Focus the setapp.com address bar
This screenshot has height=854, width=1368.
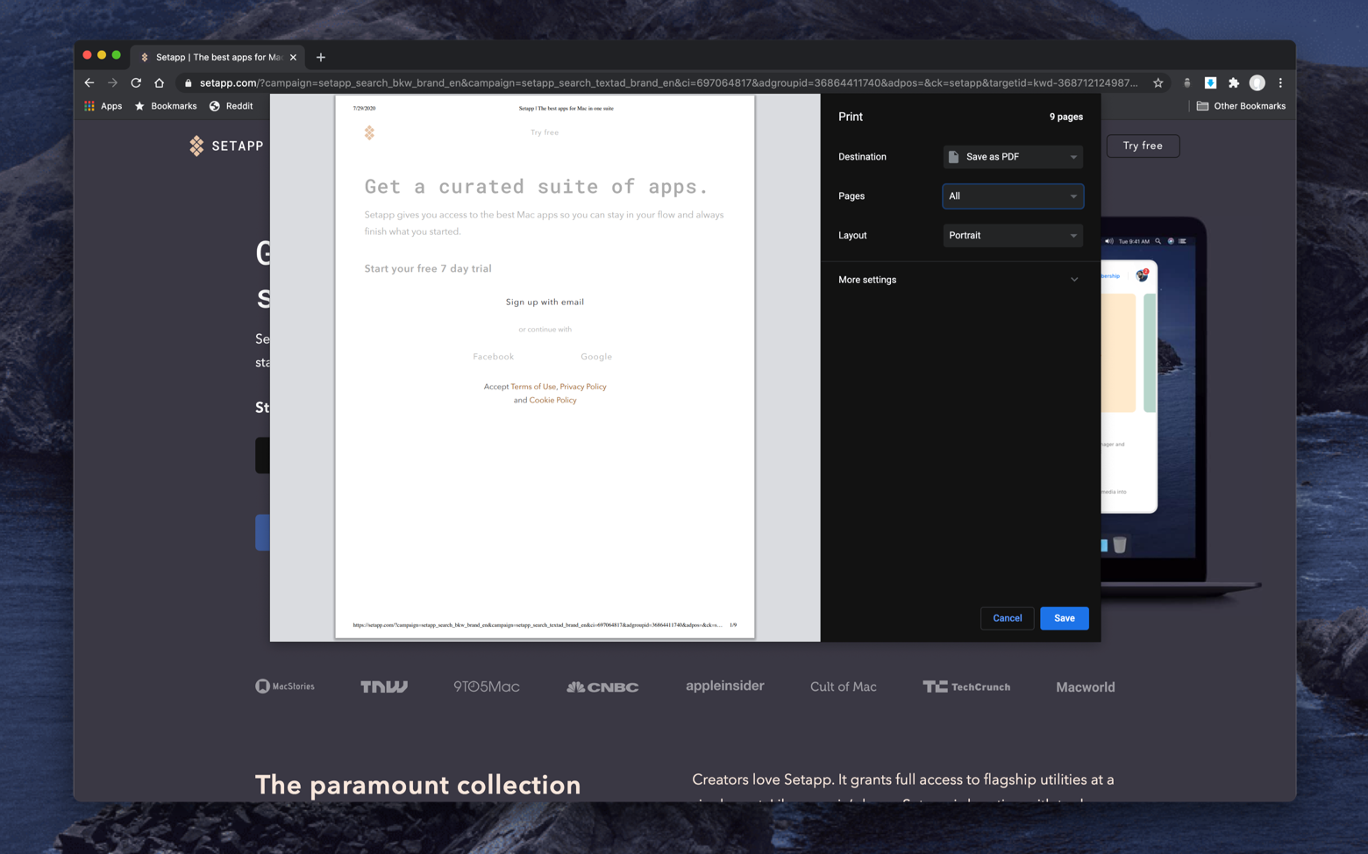[668, 82]
